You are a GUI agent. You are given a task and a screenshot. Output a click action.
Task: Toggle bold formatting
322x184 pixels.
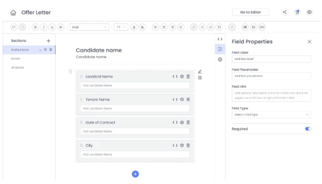pyautogui.click(x=35, y=27)
